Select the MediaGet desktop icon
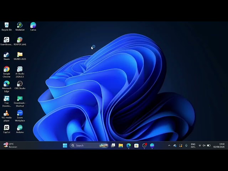Screen dimensions: 228x171 [20, 27]
